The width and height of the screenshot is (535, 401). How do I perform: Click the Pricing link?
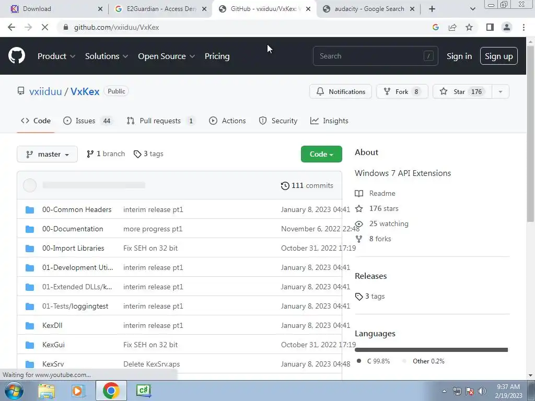tap(217, 56)
